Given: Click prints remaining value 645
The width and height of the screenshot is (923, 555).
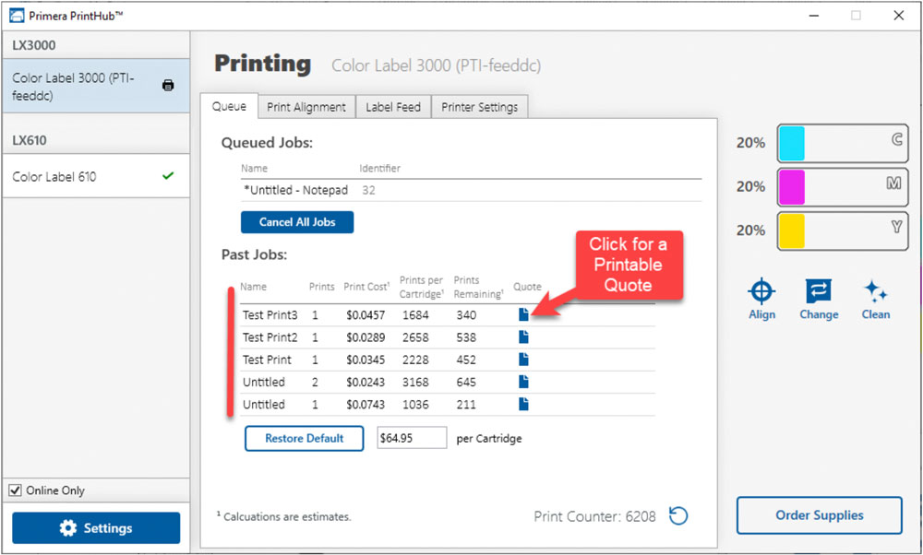Looking at the screenshot, I should click(466, 383).
